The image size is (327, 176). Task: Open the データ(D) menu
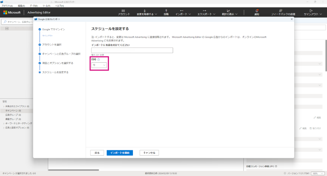coord(34,6)
